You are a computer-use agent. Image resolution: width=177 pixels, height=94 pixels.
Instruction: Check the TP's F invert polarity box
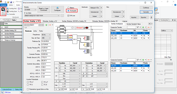pos(28,82)
